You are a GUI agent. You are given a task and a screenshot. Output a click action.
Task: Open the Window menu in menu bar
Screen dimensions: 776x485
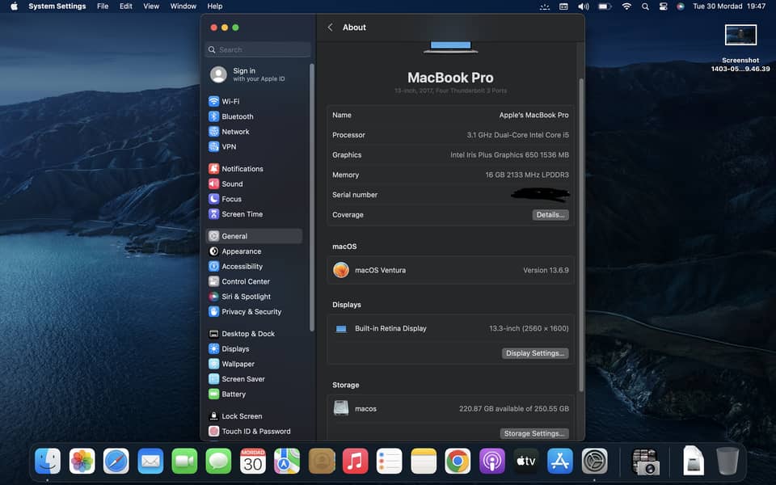pyautogui.click(x=183, y=6)
